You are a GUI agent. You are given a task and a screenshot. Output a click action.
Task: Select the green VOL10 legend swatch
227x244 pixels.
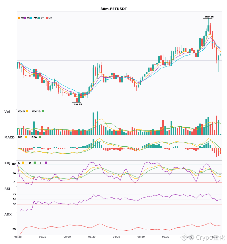coord(43,111)
